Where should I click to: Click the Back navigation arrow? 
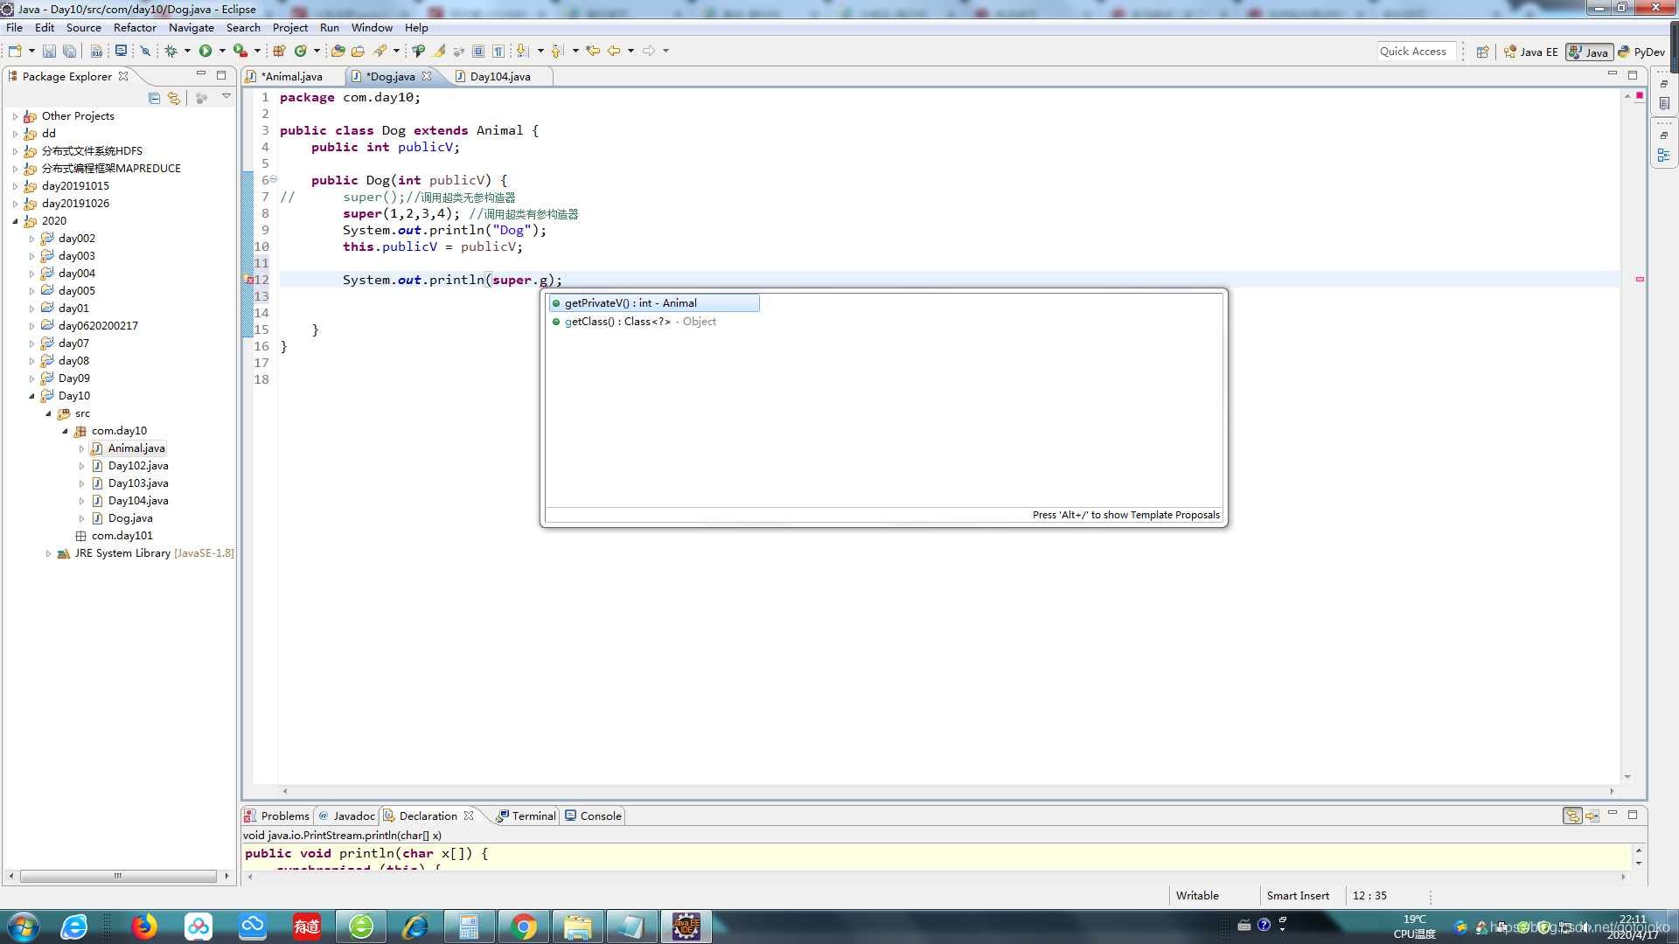pyautogui.click(x=614, y=52)
